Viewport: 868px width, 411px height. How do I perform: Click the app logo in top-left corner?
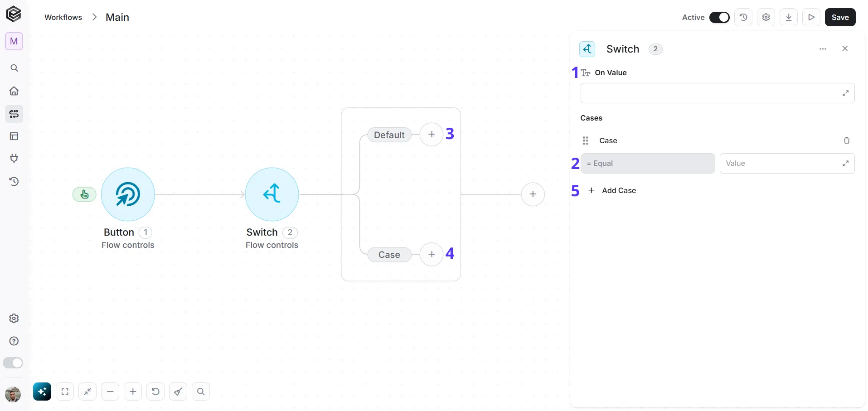(x=14, y=14)
